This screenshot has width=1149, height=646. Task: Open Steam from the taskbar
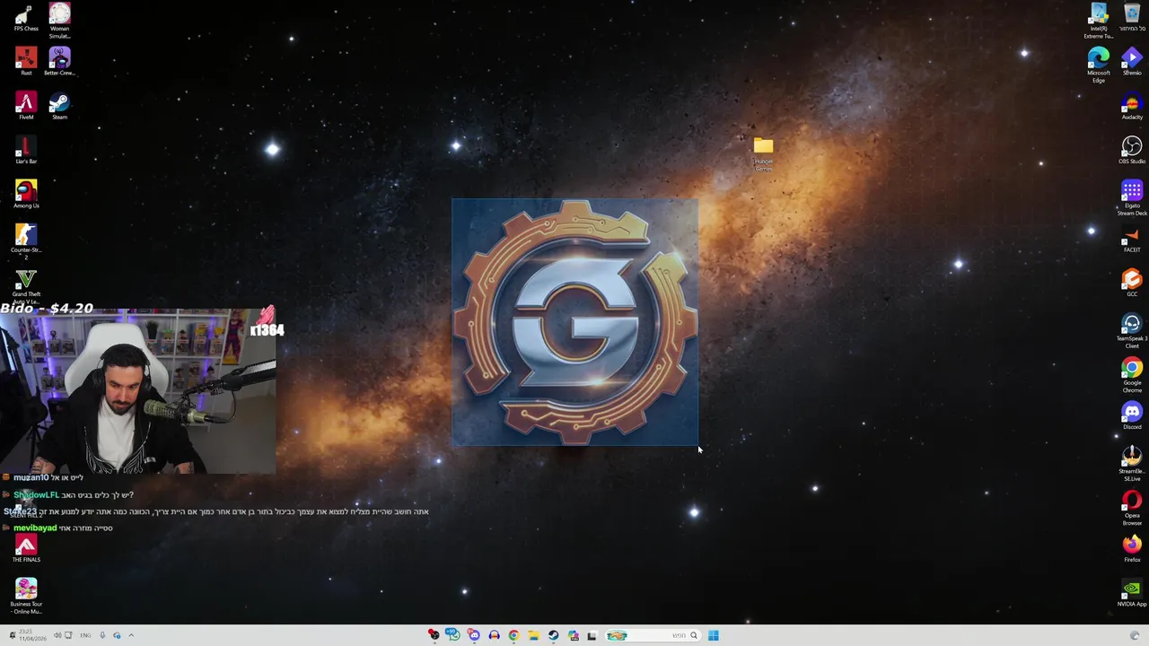point(553,635)
